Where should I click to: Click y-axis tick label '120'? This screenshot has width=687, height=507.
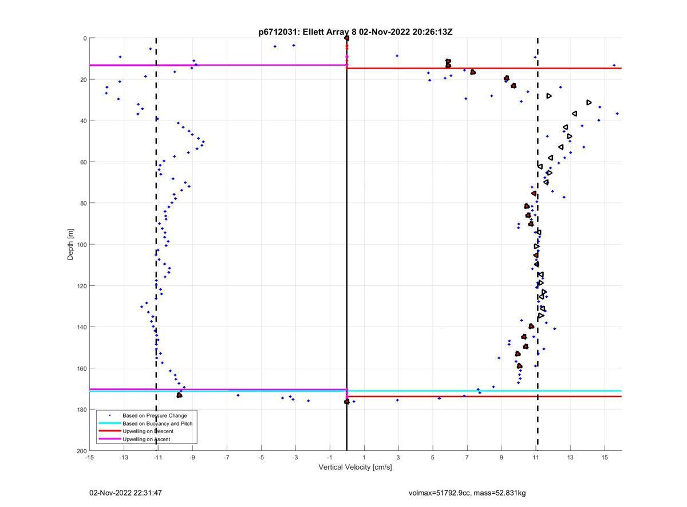81,286
